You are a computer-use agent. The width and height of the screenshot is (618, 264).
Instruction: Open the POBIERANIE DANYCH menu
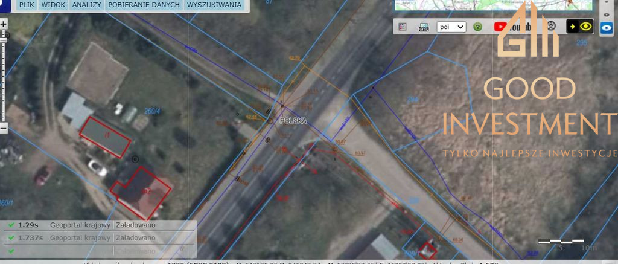point(144,5)
